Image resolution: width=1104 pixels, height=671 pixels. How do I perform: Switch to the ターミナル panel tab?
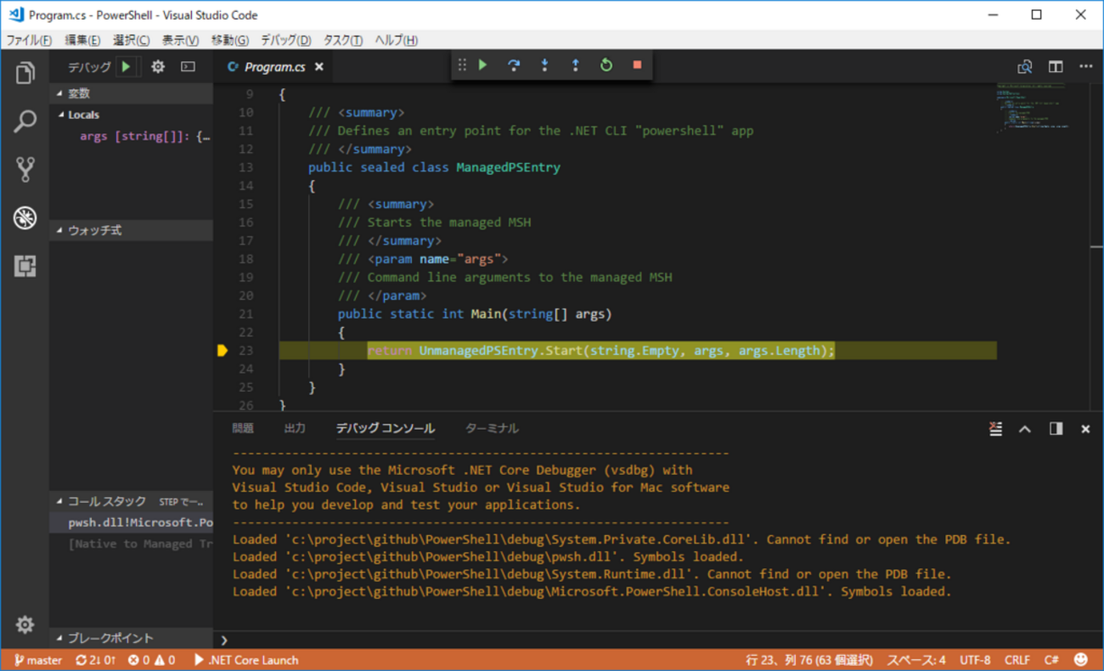coord(492,429)
